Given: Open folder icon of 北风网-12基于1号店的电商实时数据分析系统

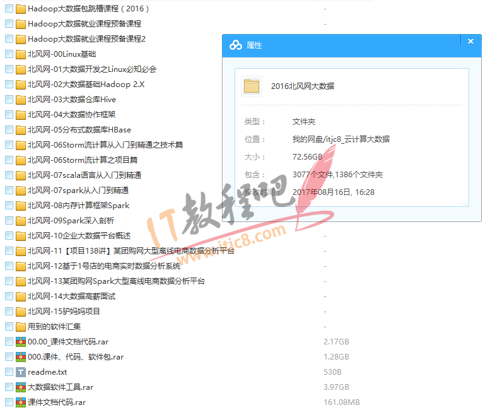Looking at the screenshot, I should [21, 266].
